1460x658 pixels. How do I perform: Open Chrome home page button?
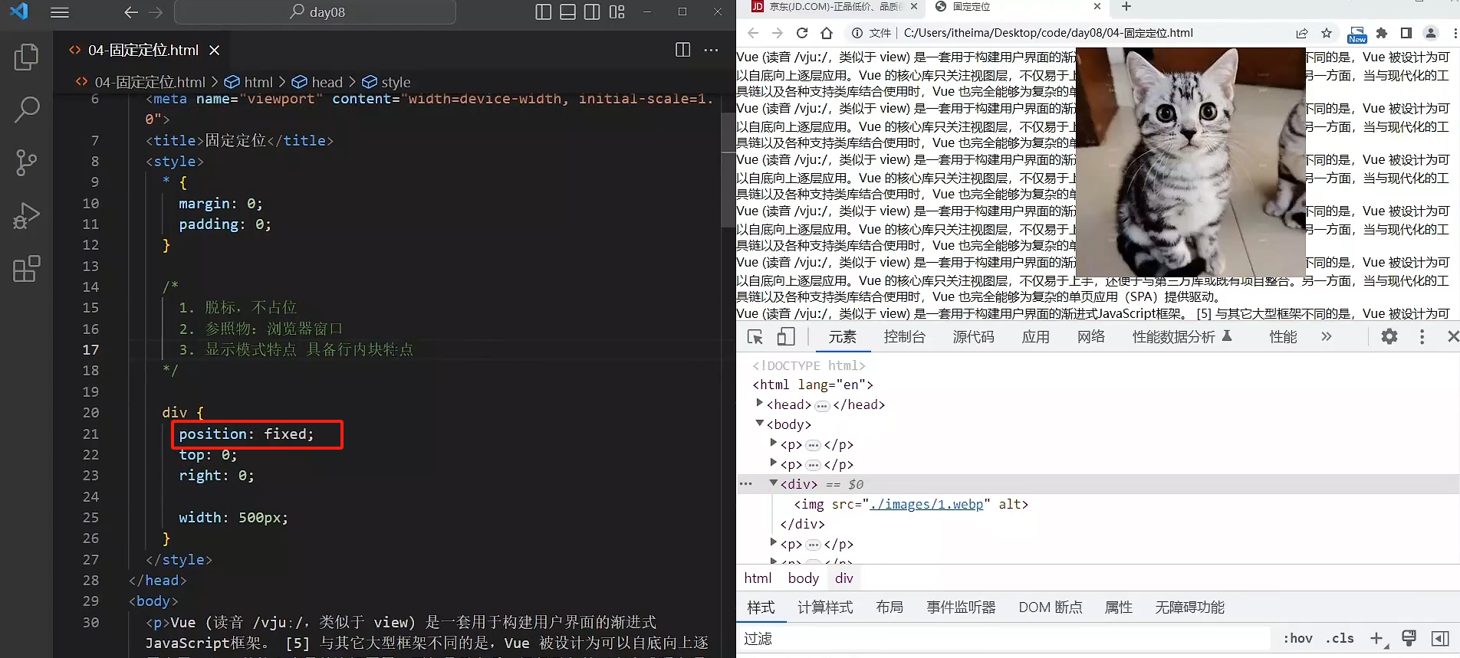827,33
